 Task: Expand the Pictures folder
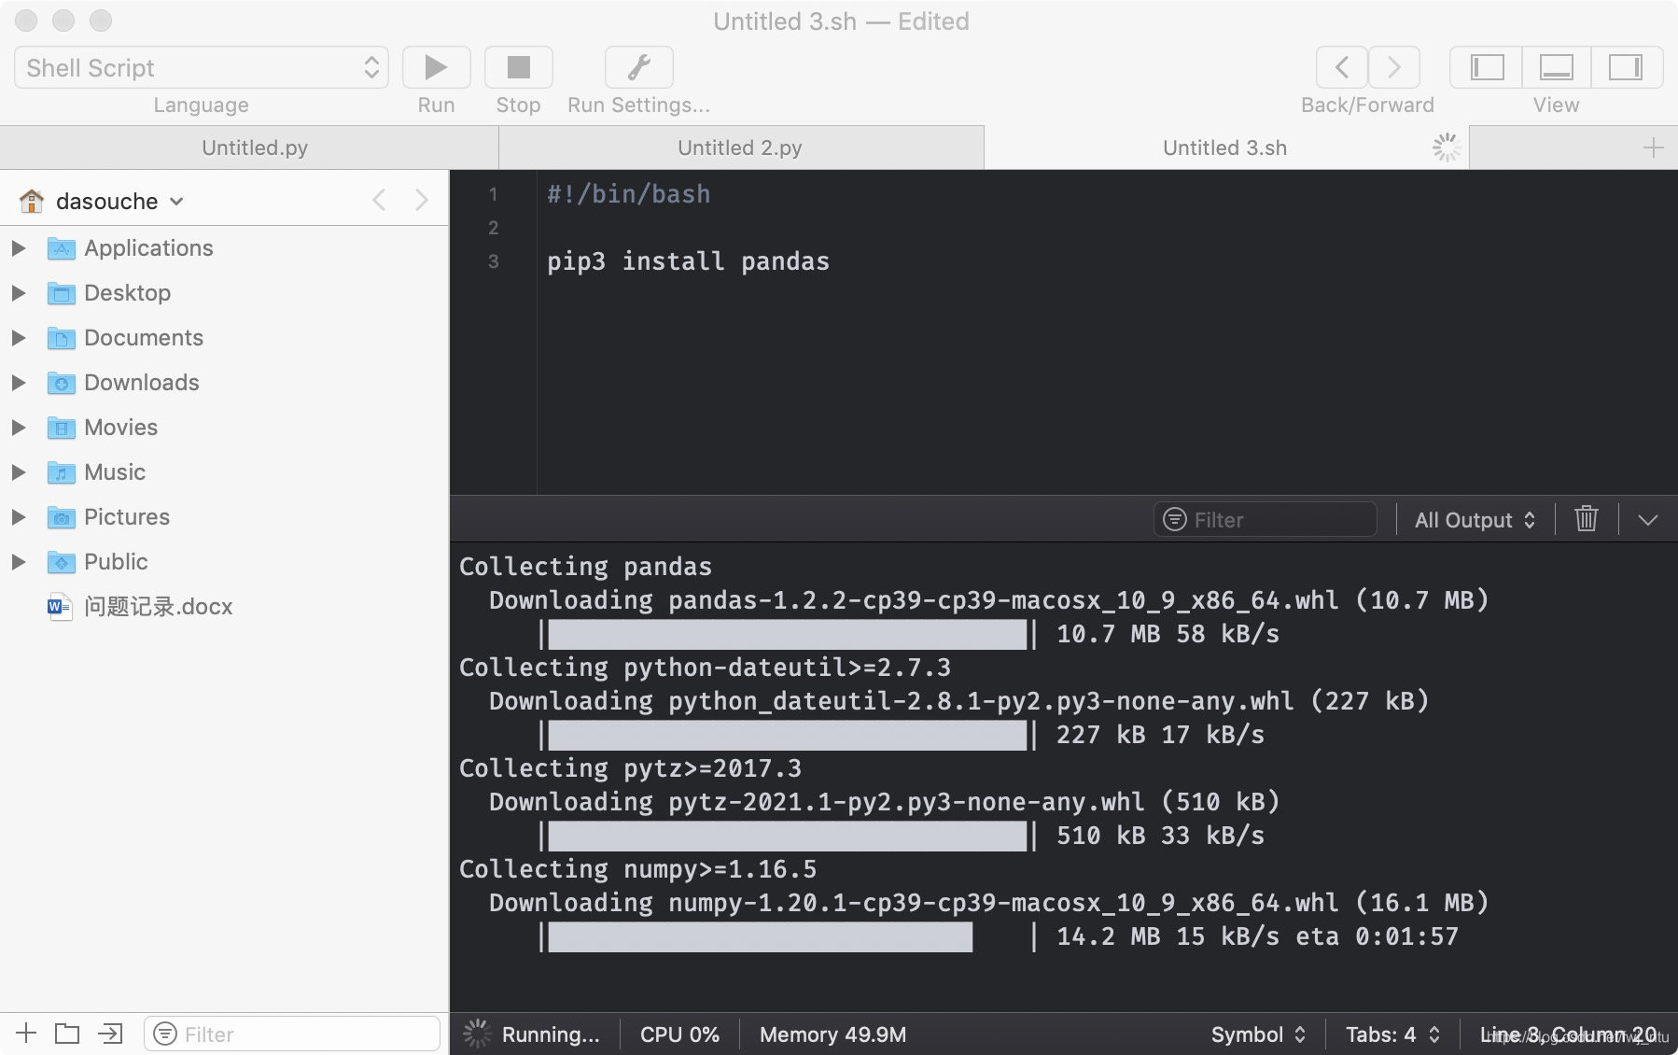18,516
